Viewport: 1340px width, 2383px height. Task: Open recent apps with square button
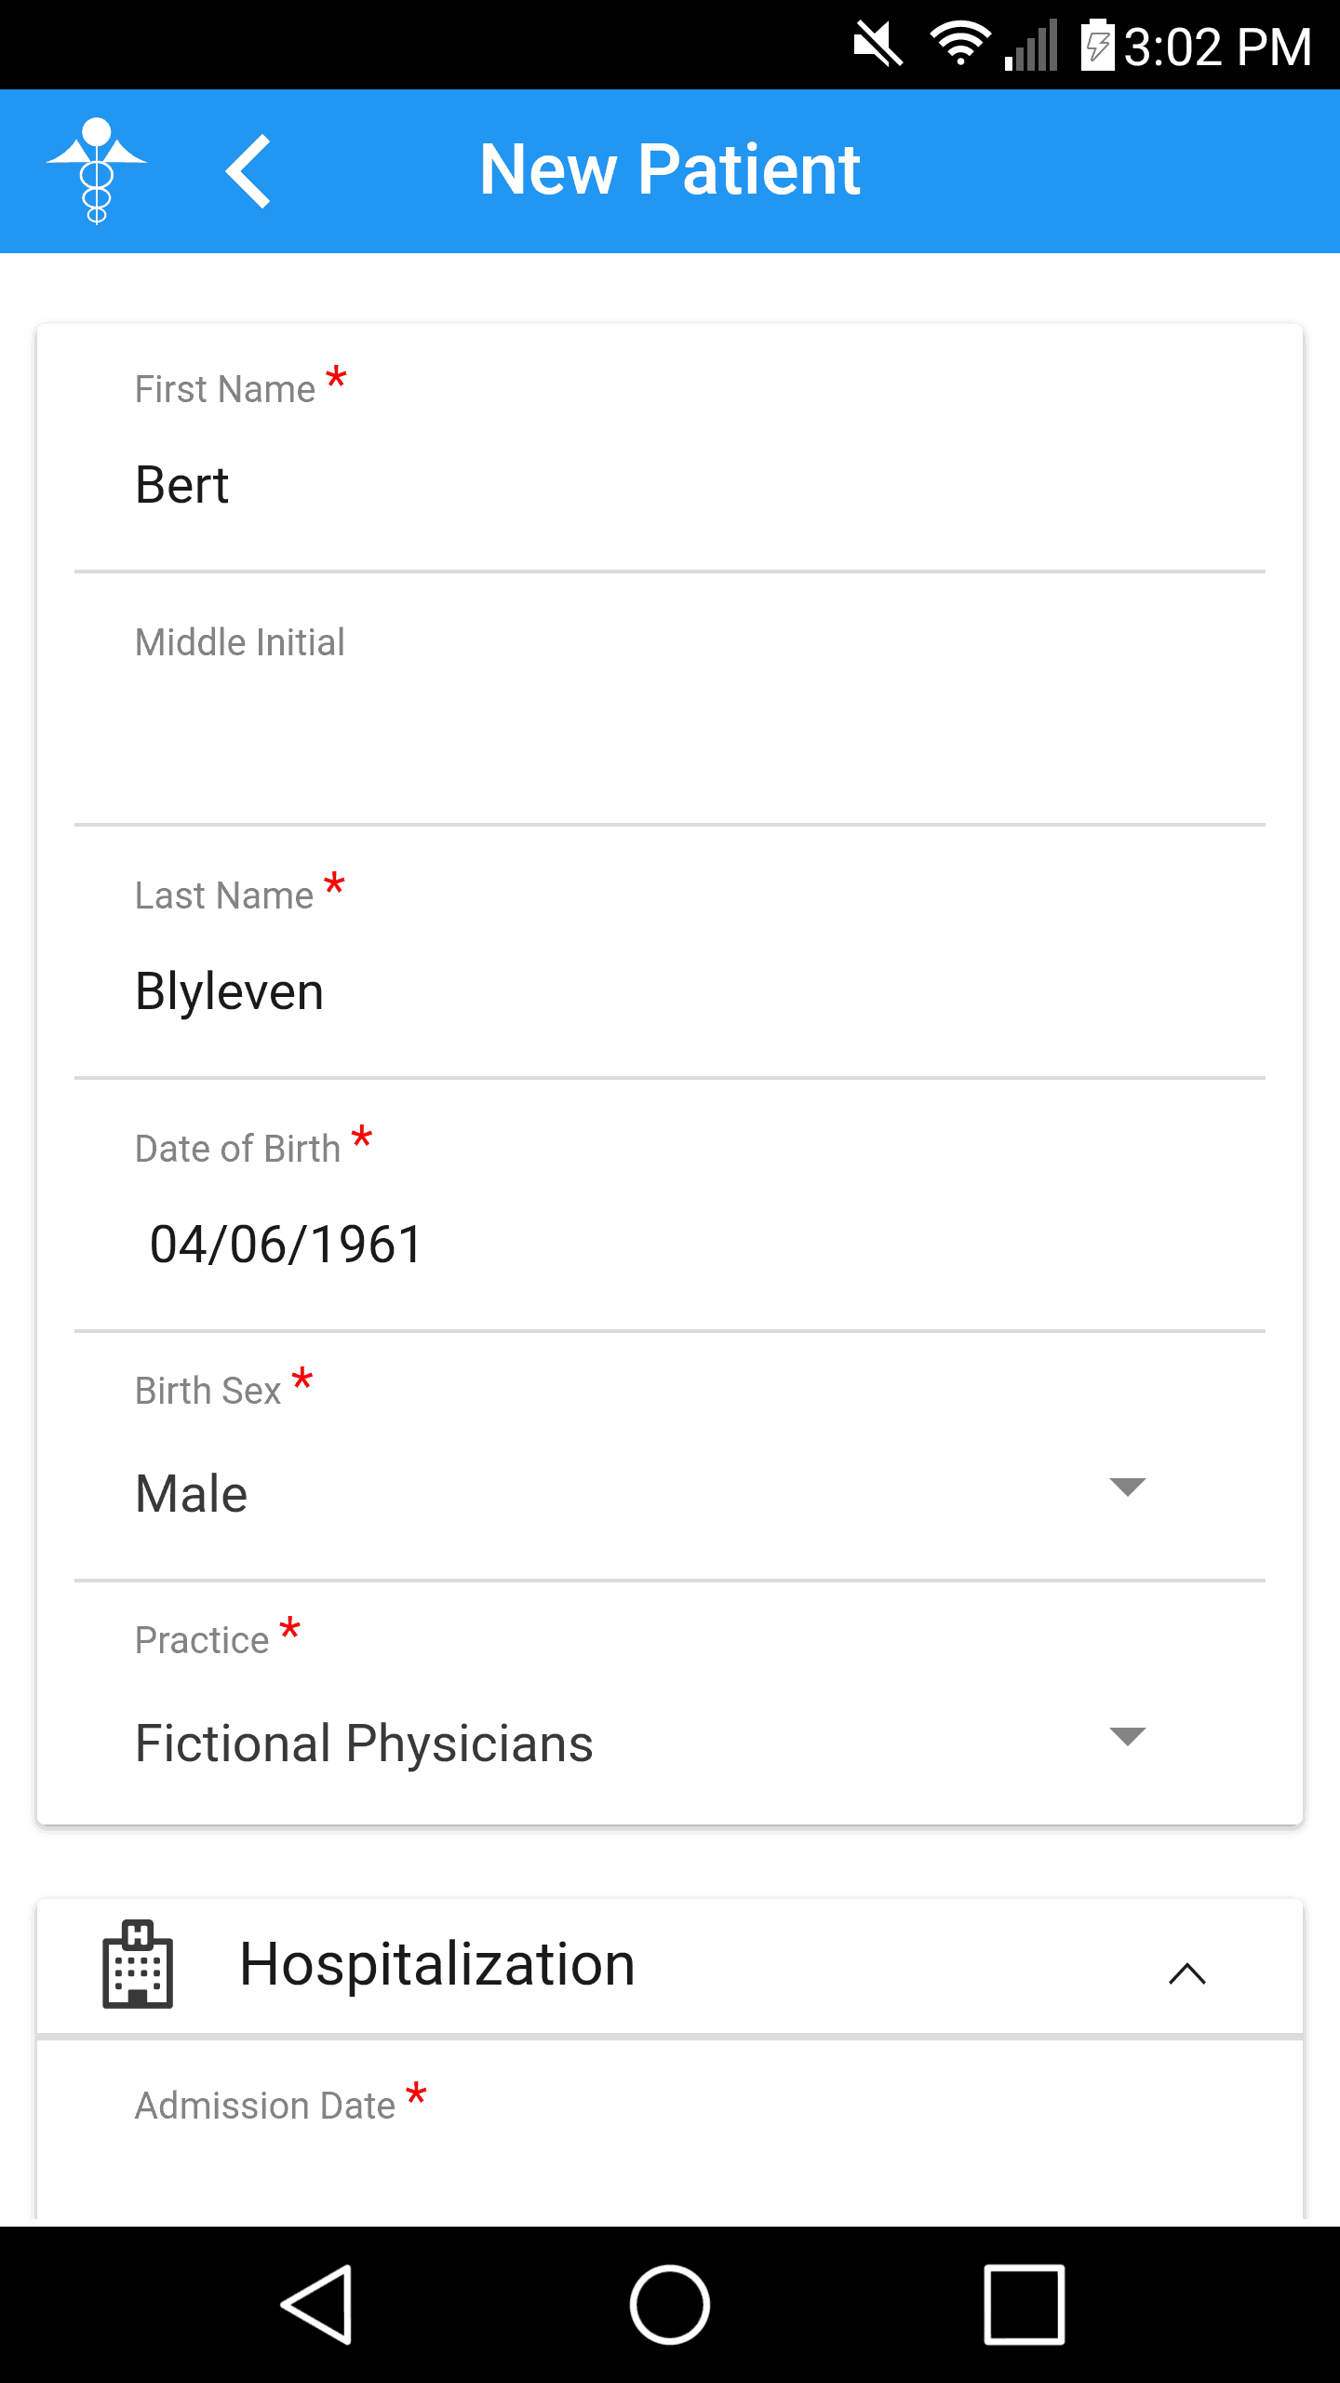click(x=1024, y=2305)
